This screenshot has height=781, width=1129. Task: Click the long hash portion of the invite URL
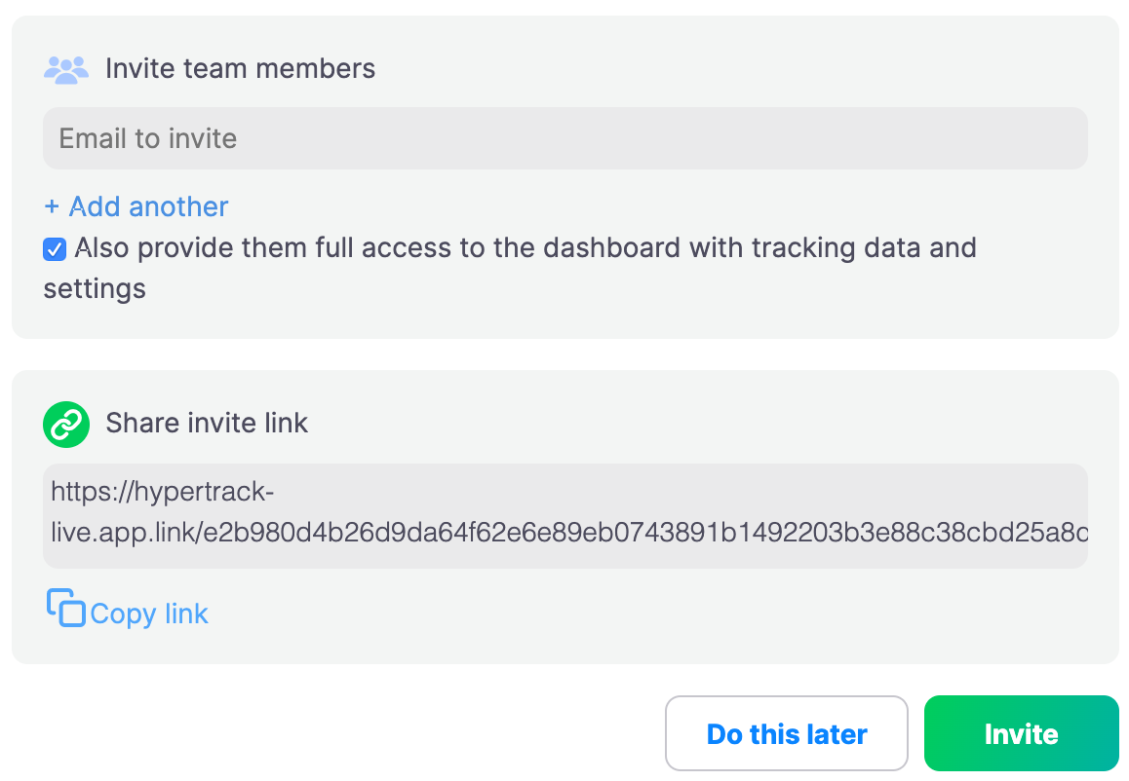pos(643,535)
